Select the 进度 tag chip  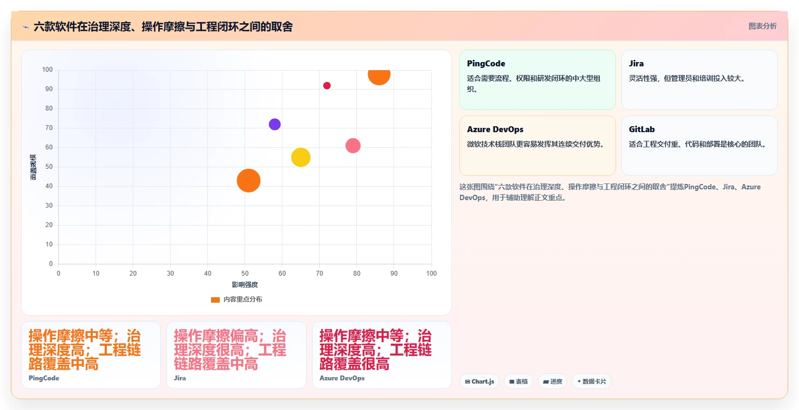click(x=552, y=381)
